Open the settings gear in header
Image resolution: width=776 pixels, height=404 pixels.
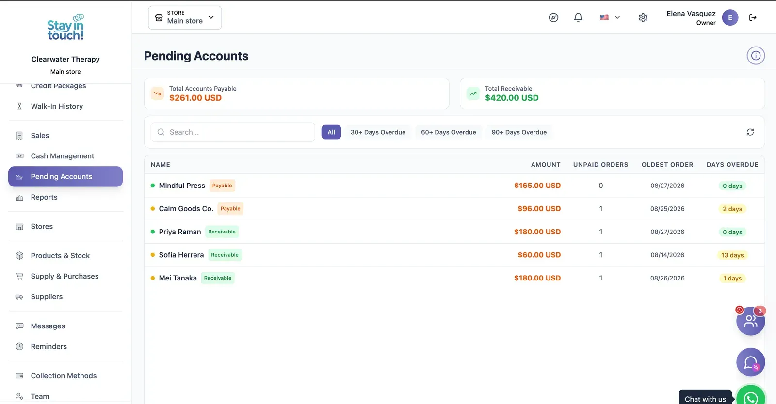coord(643,17)
